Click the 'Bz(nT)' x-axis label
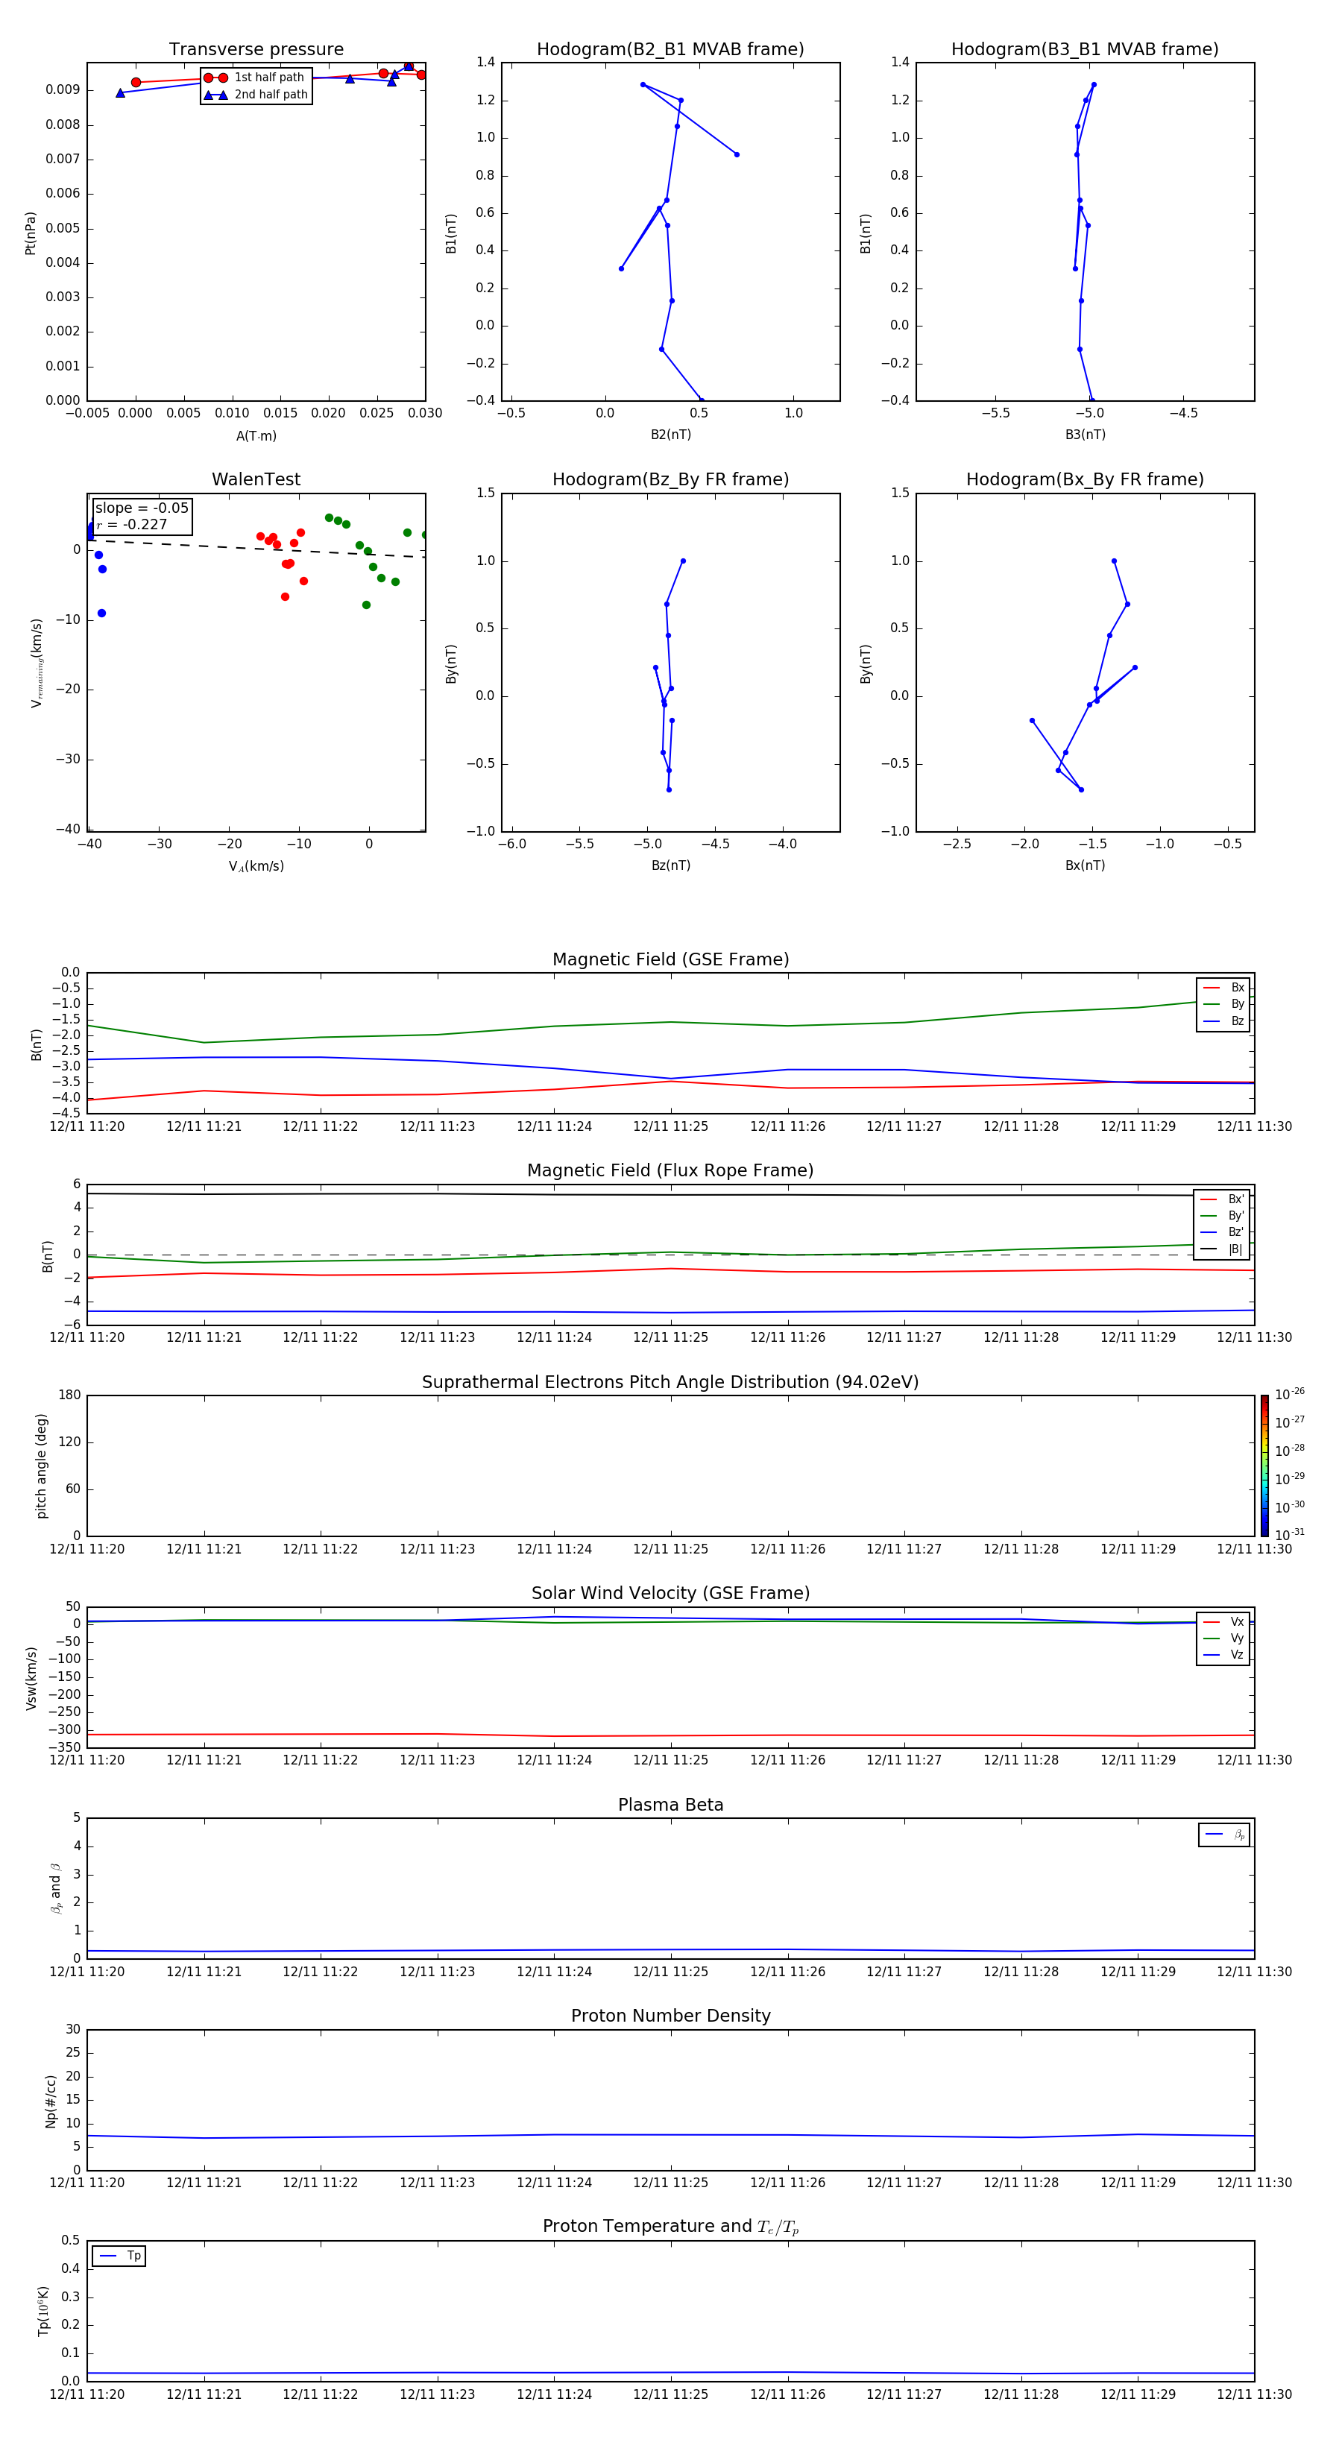This screenshot has height=2460, width=1342. pos(670,865)
